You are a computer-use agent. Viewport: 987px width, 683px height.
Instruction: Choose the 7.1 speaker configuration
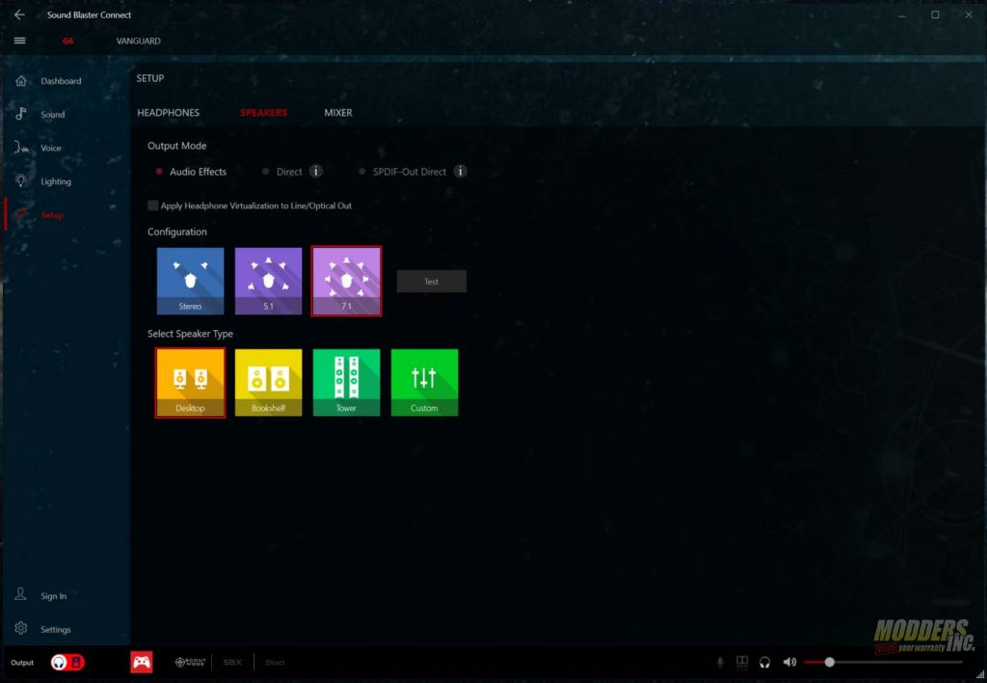[346, 281]
